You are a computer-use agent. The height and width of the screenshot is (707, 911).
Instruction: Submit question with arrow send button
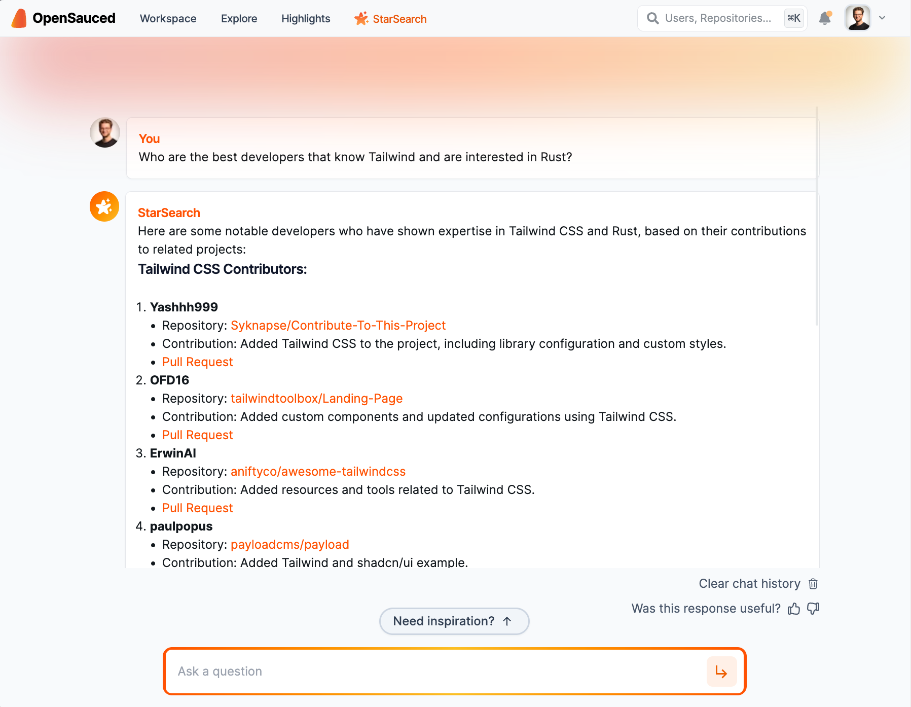[x=721, y=671]
